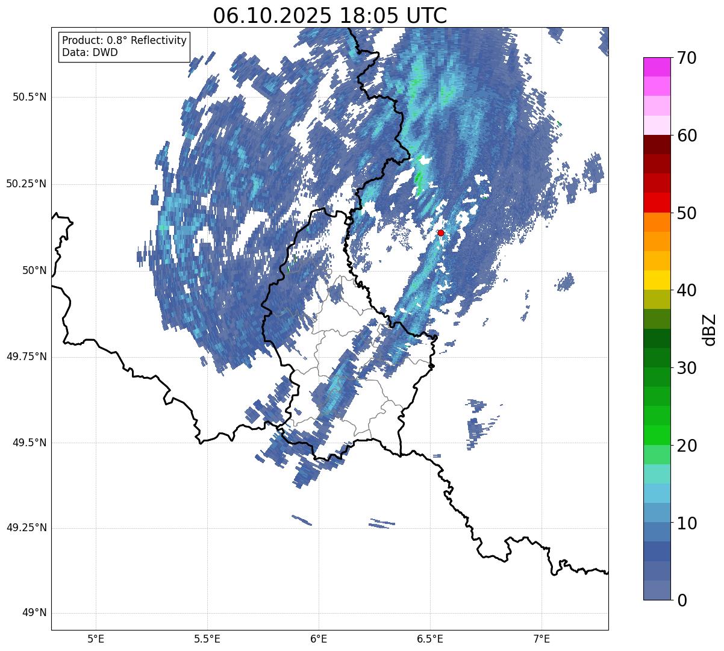724x651 pixels.
Task: Click the olive colorbar swatch below 40
Action: [657, 299]
